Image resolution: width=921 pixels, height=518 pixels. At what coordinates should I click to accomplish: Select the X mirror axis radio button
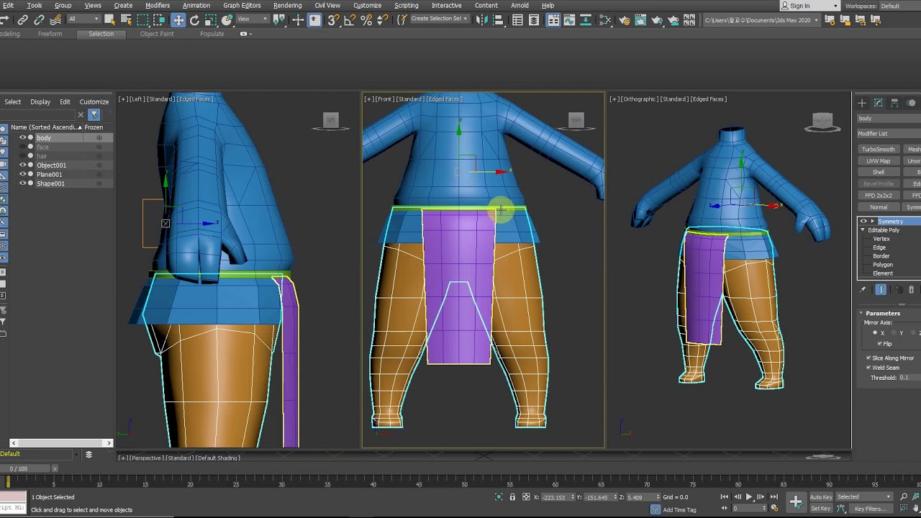[875, 333]
